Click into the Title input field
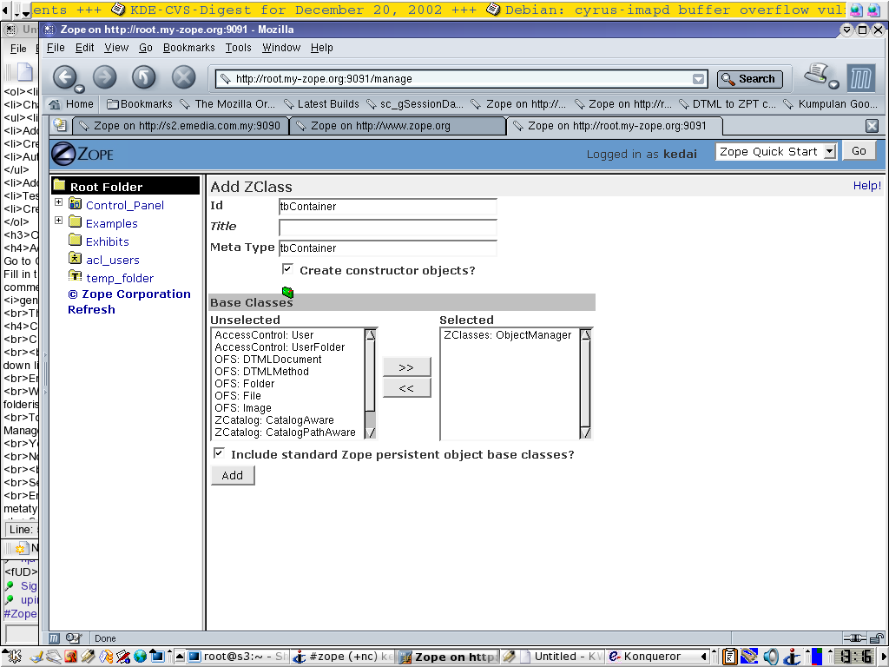Viewport: 889px width, 667px height. point(388,228)
